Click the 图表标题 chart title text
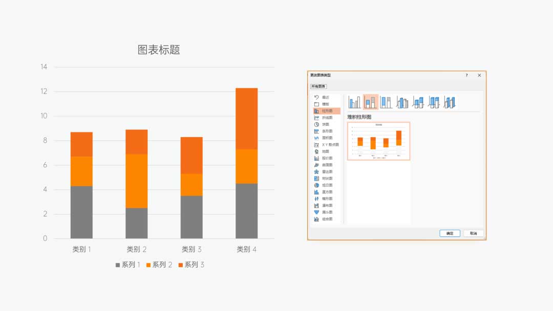Image resolution: width=553 pixels, height=311 pixels. click(159, 50)
